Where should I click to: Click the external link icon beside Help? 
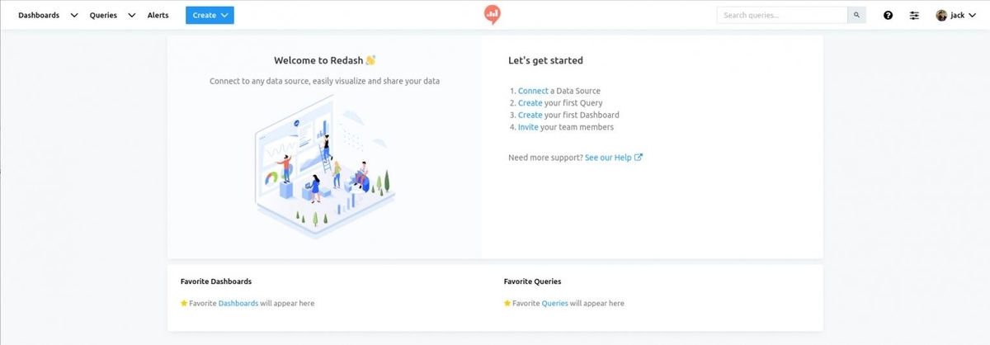638,157
